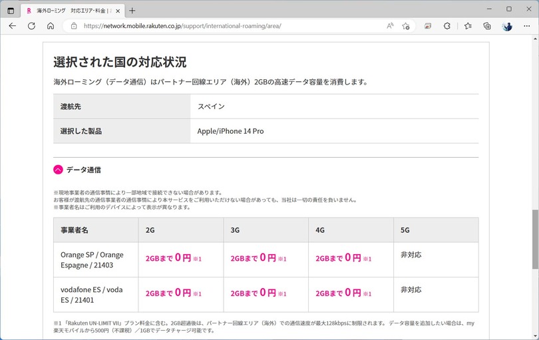Viewport: 539px width, 340px height.
Task: Click Orange SP 4G price cell
Action: point(351,260)
